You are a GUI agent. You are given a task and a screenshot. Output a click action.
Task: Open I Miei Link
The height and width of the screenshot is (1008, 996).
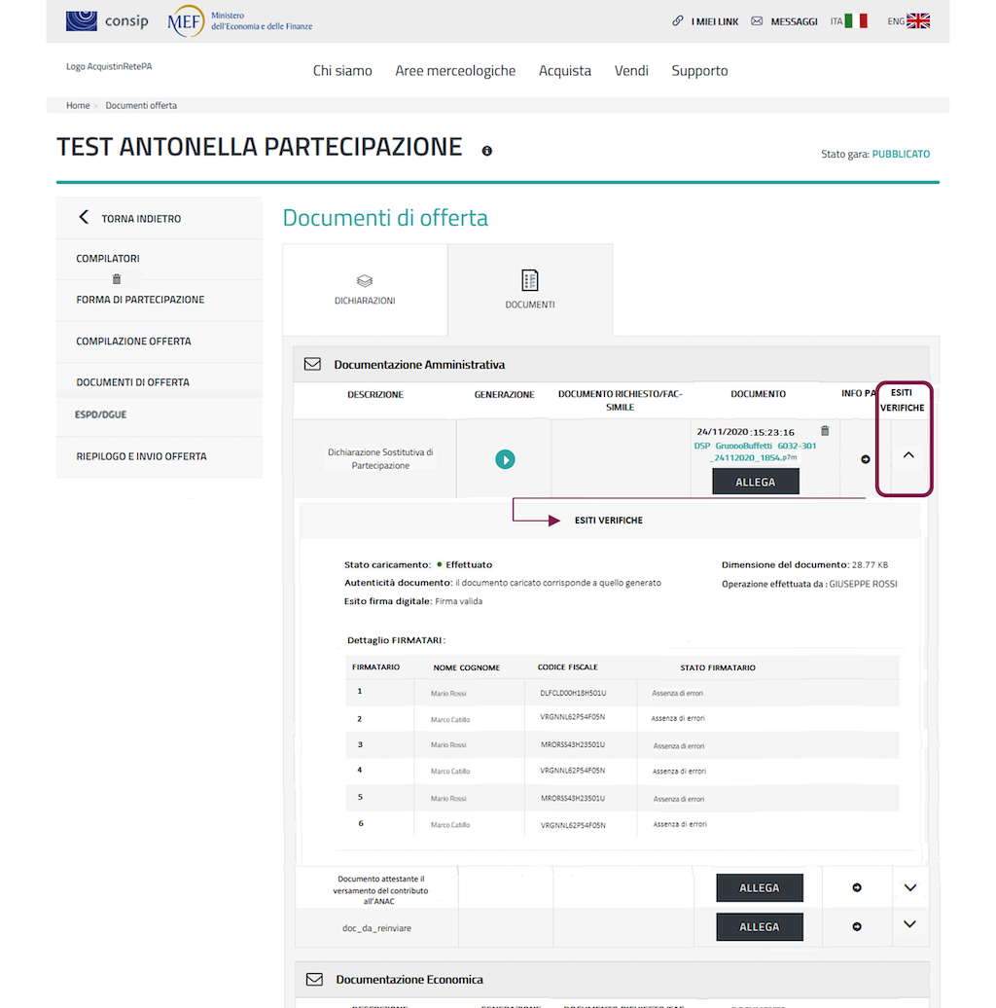click(x=705, y=21)
